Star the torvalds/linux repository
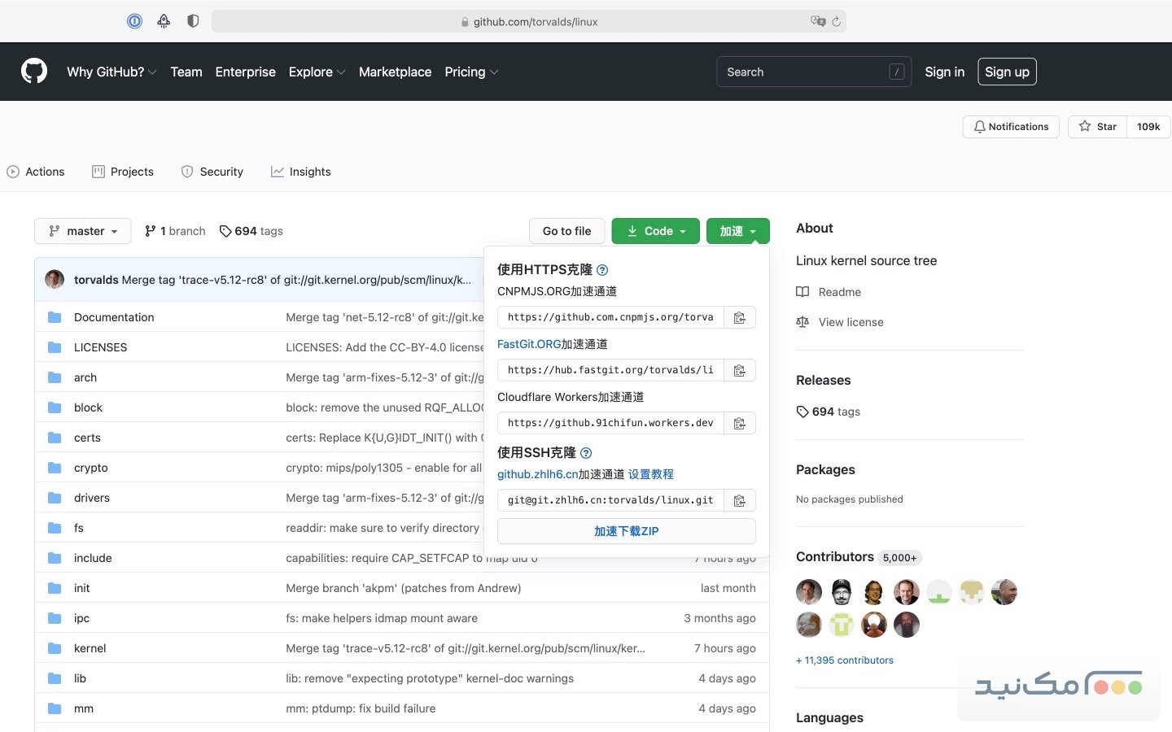The width and height of the screenshot is (1172, 732). 1097,127
